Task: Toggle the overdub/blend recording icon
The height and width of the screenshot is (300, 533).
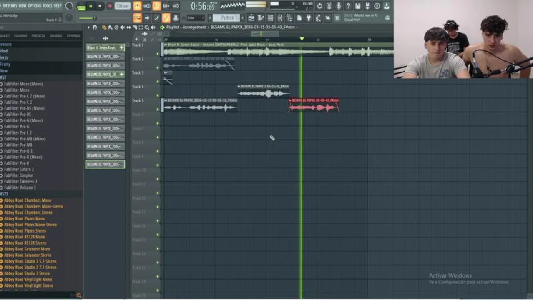Action: click(166, 6)
